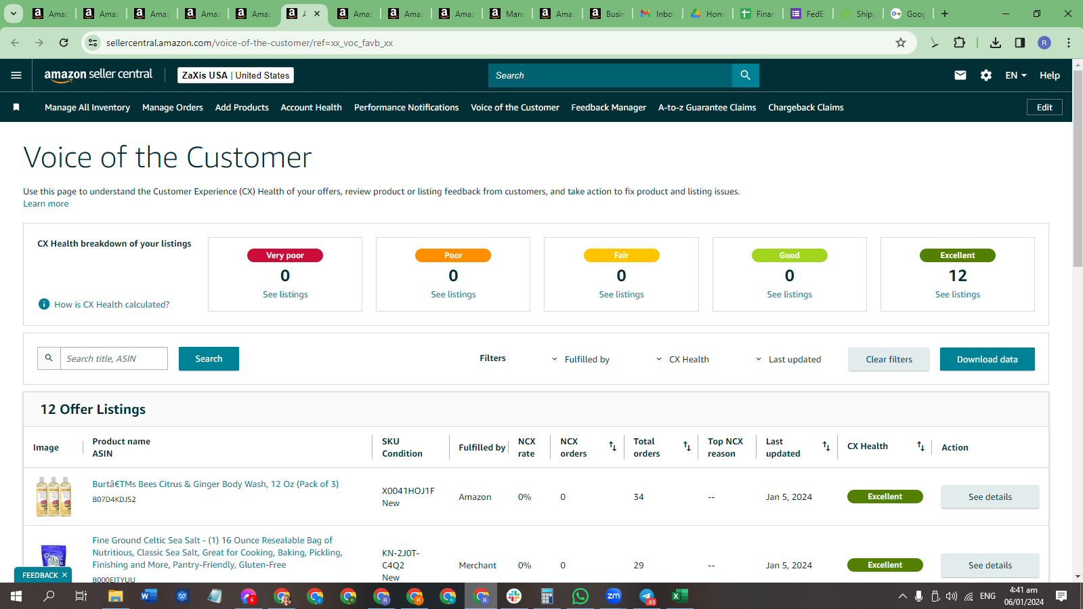Expand the Fulfilled by filter dropdown

(580, 359)
